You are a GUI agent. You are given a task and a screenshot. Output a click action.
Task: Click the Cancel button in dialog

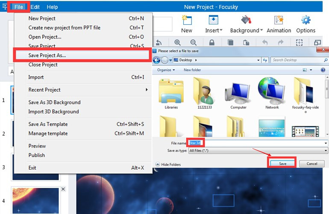(x=312, y=163)
